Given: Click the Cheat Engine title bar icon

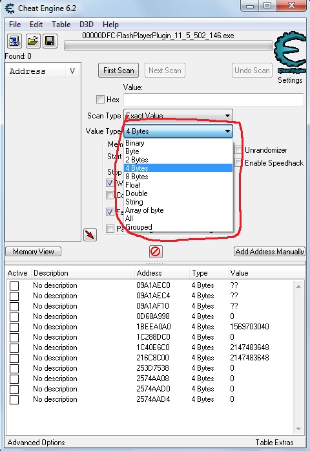Looking at the screenshot, I should [10, 8].
